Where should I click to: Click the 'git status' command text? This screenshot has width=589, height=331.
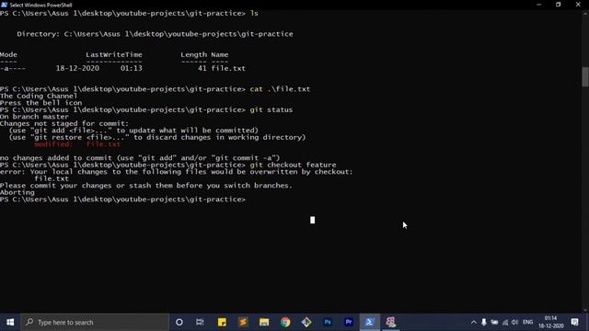271,109
